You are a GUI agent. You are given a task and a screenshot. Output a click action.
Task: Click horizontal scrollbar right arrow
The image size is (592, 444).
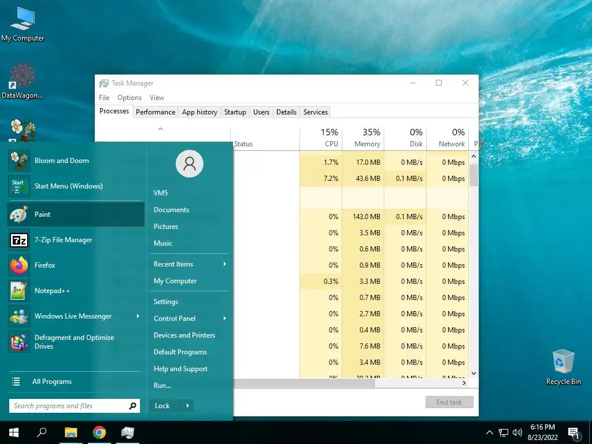(464, 383)
